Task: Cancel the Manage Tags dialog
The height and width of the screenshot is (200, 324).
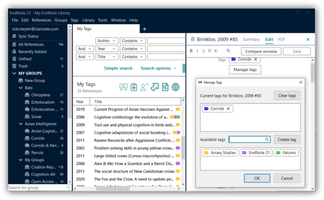Action: point(287,178)
